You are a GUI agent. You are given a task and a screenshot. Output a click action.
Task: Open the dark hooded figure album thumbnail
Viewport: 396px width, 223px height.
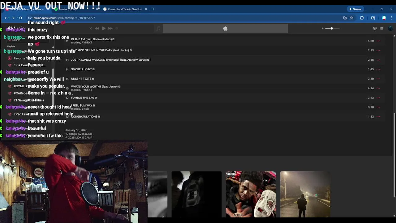coord(196,194)
